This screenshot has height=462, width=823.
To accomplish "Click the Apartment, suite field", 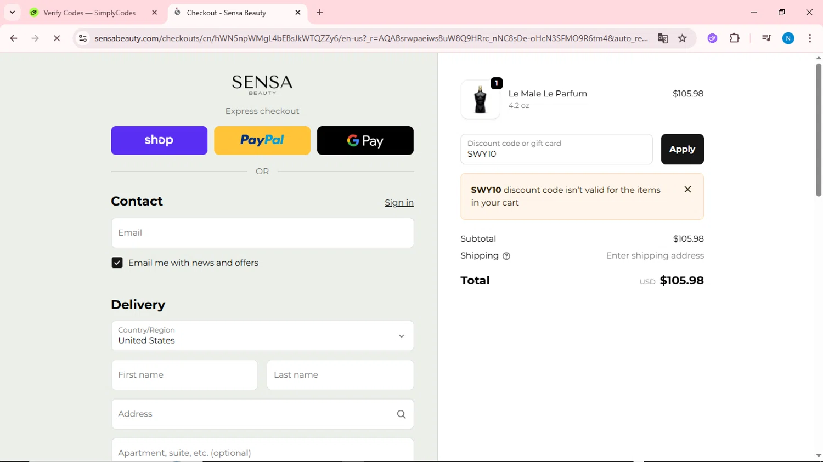I will (262, 450).
